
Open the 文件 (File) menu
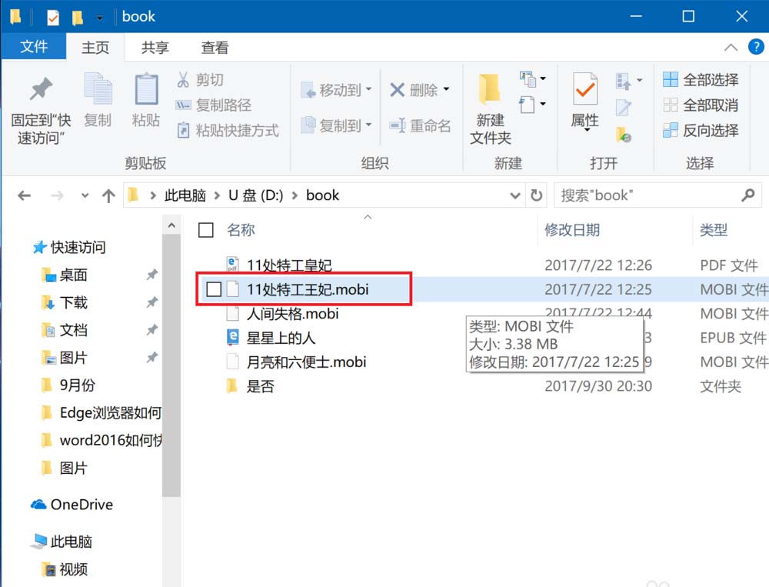point(34,48)
